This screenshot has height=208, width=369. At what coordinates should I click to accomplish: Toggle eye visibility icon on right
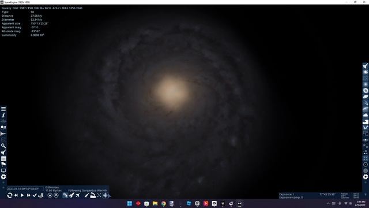point(365,140)
